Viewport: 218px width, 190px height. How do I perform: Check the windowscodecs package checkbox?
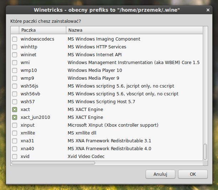(x=15, y=39)
